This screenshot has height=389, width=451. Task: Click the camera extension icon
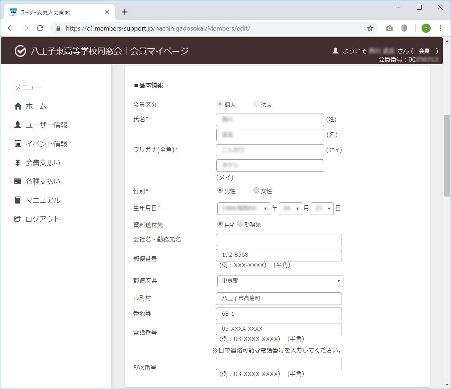(389, 28)
